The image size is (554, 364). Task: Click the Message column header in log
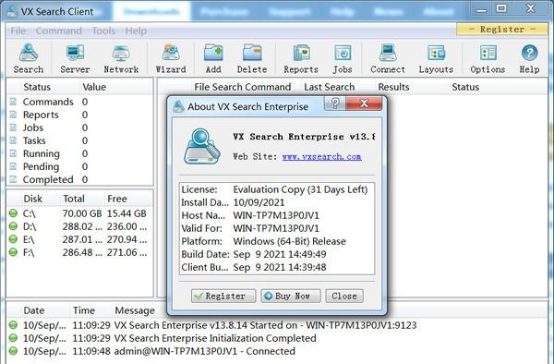pos(135,310)
